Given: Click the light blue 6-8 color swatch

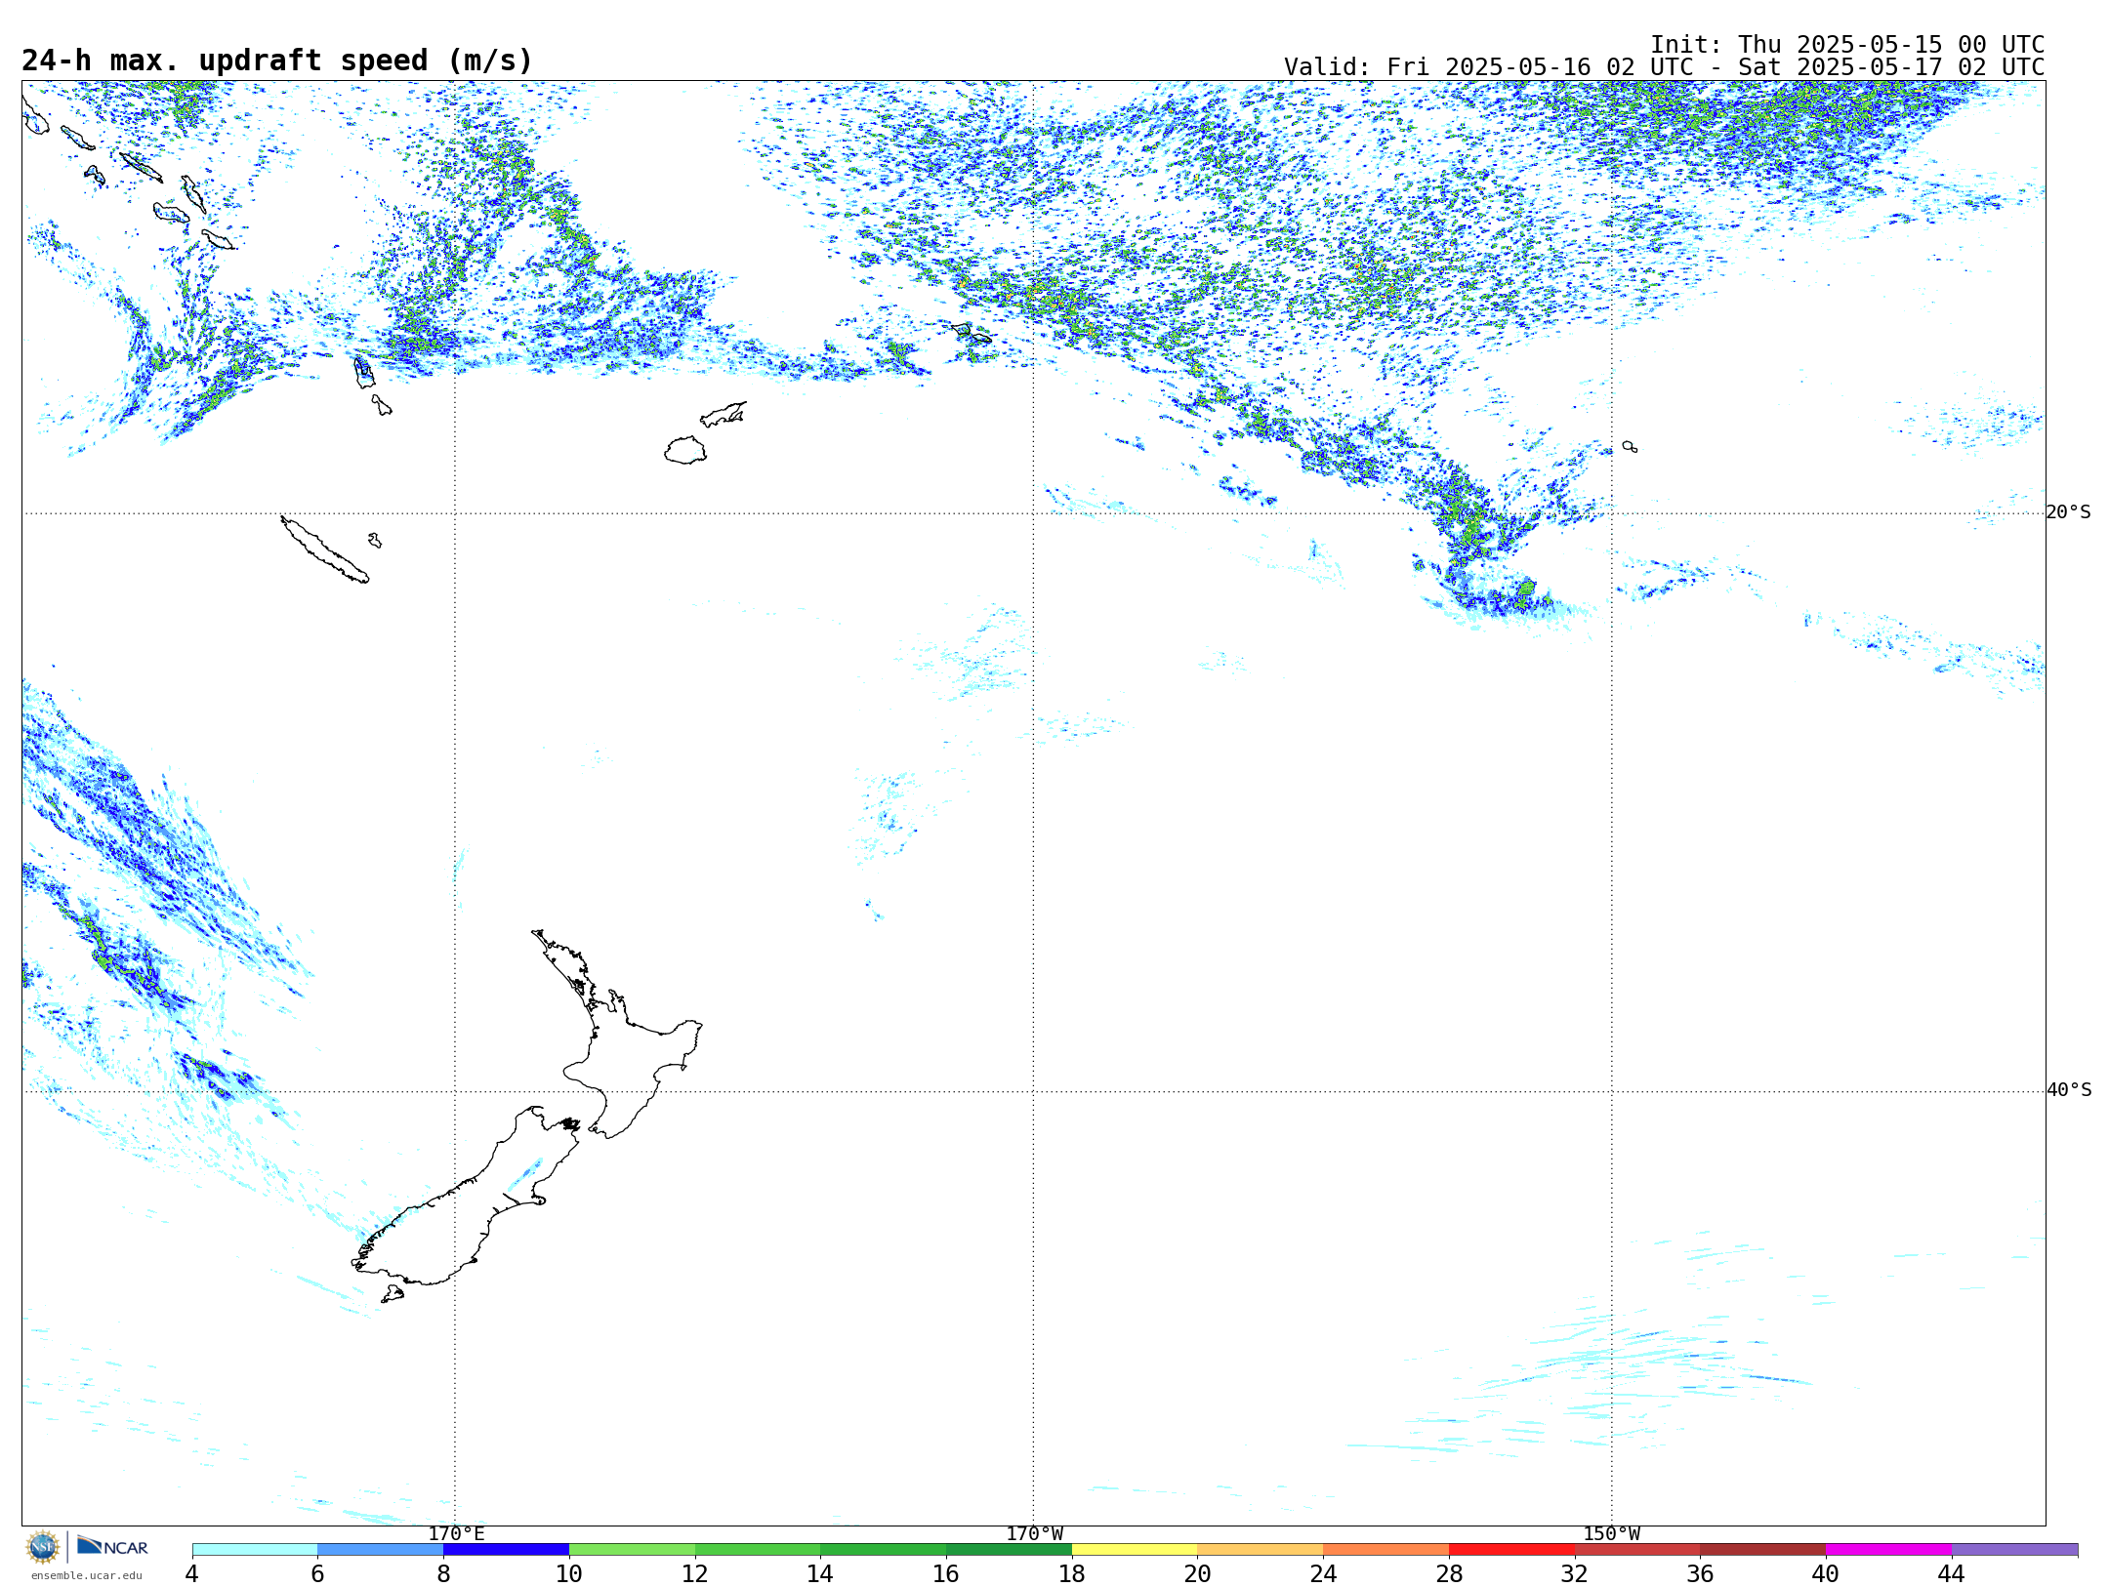Looking at the screenshot, I should click(381, 1549).
